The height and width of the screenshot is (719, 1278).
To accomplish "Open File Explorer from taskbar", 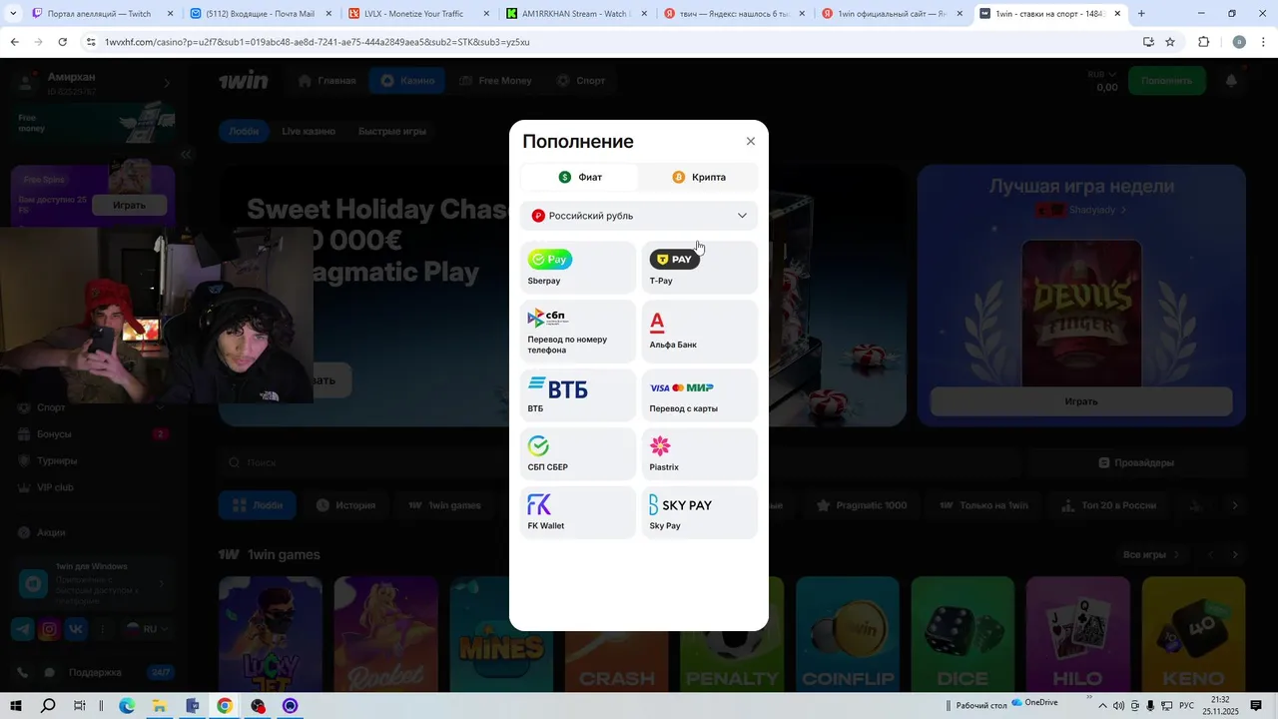I will (x=159, y=706).
